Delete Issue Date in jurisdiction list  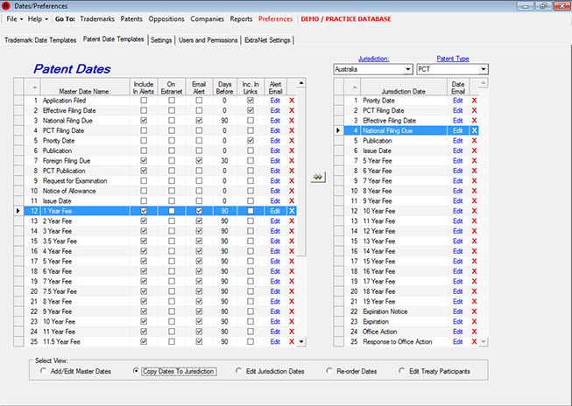pos(476,150)
